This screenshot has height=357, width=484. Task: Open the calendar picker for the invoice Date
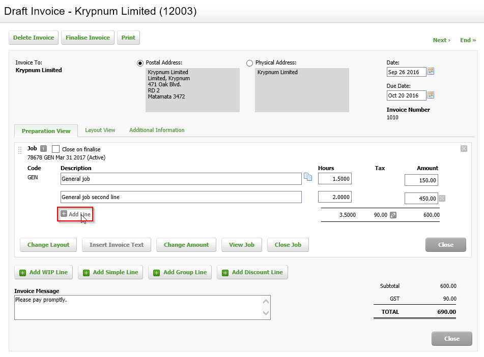[x=430, y=71]
